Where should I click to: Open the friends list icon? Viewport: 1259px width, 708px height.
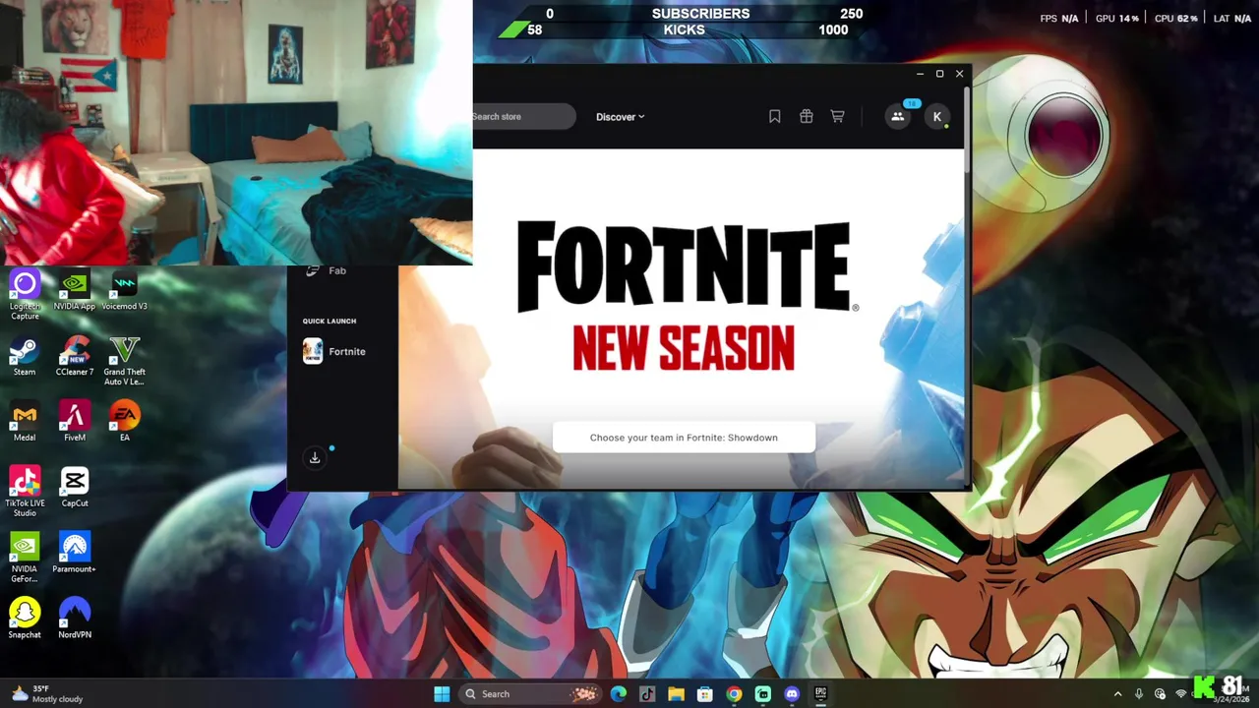tap(898, 116)
